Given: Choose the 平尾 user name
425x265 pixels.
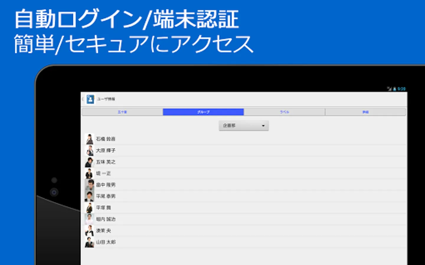Looking at the screenshot, I should 106,196.
